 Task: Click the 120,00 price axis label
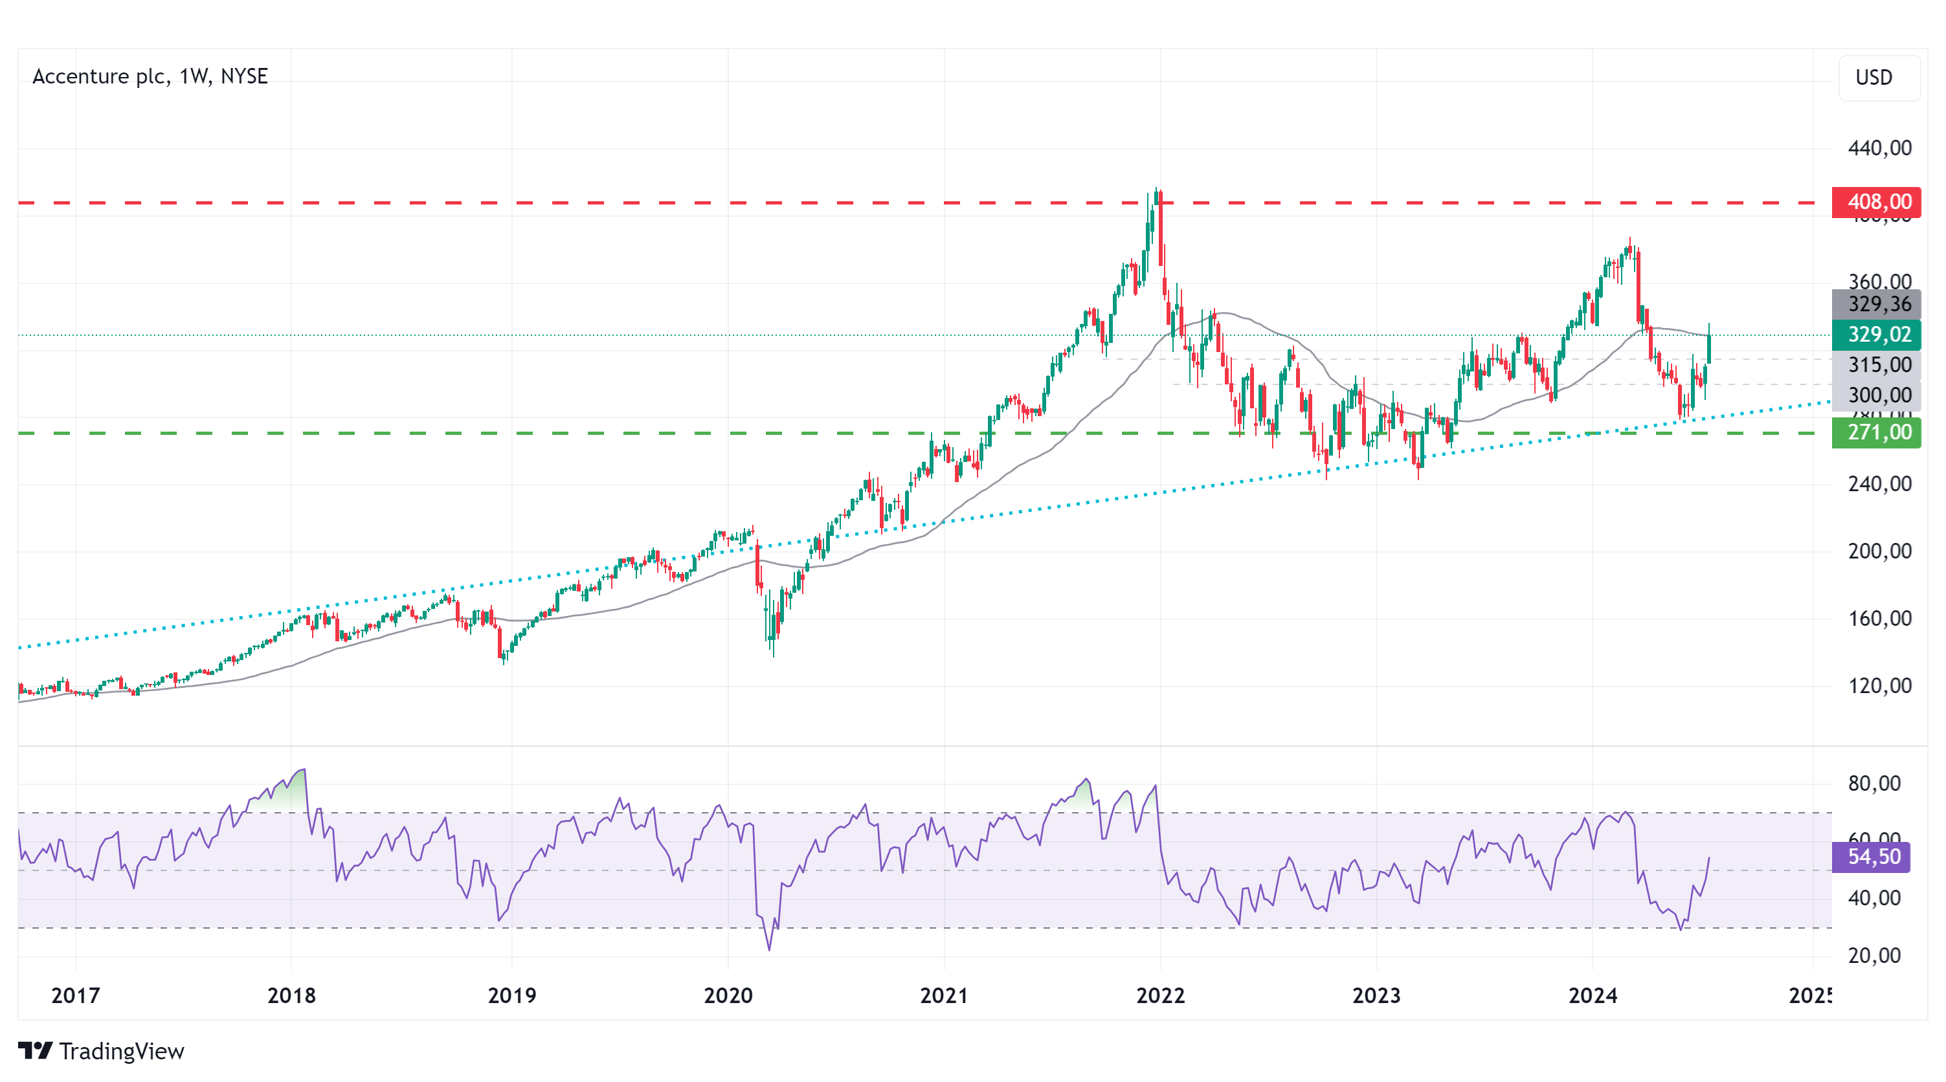pos(1879,685)
